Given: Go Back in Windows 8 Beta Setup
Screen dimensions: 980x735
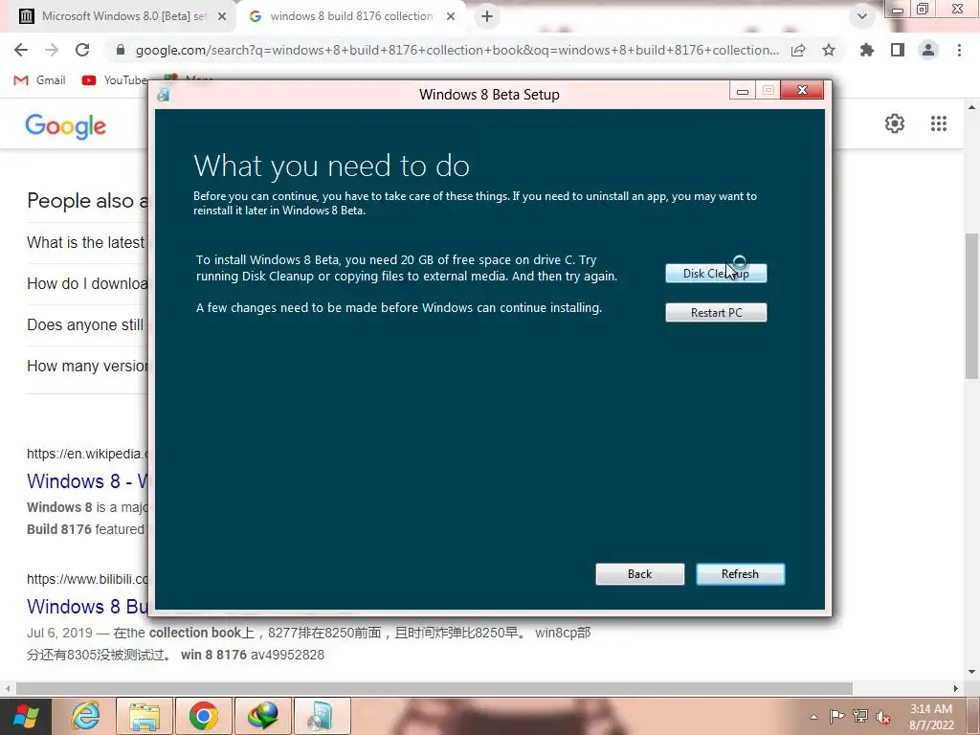Looking at the screenshot, I should coord(639,574).
